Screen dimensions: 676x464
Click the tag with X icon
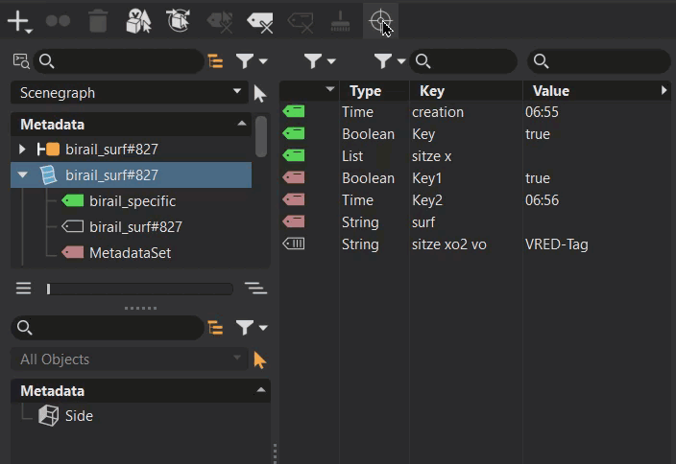[259, 21]
